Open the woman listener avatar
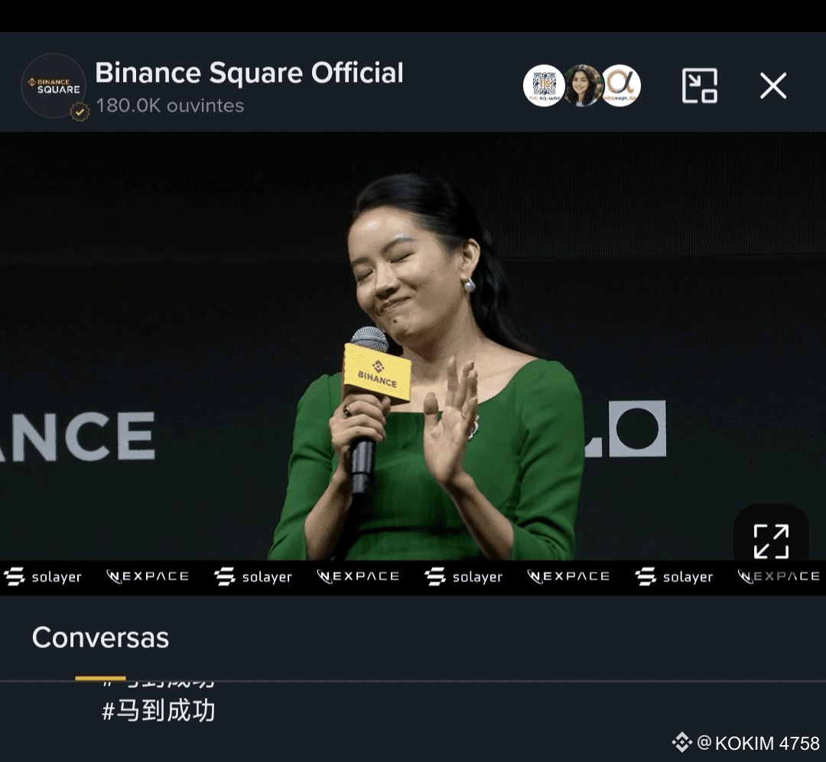The image size is (826, 762). pos(583,86)
